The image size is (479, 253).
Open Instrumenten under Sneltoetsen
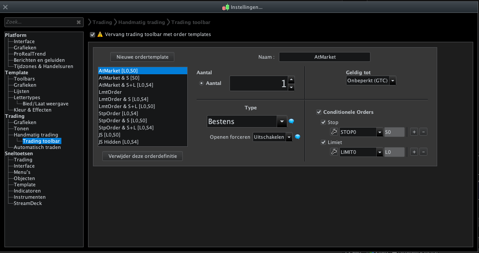(30, 197)
